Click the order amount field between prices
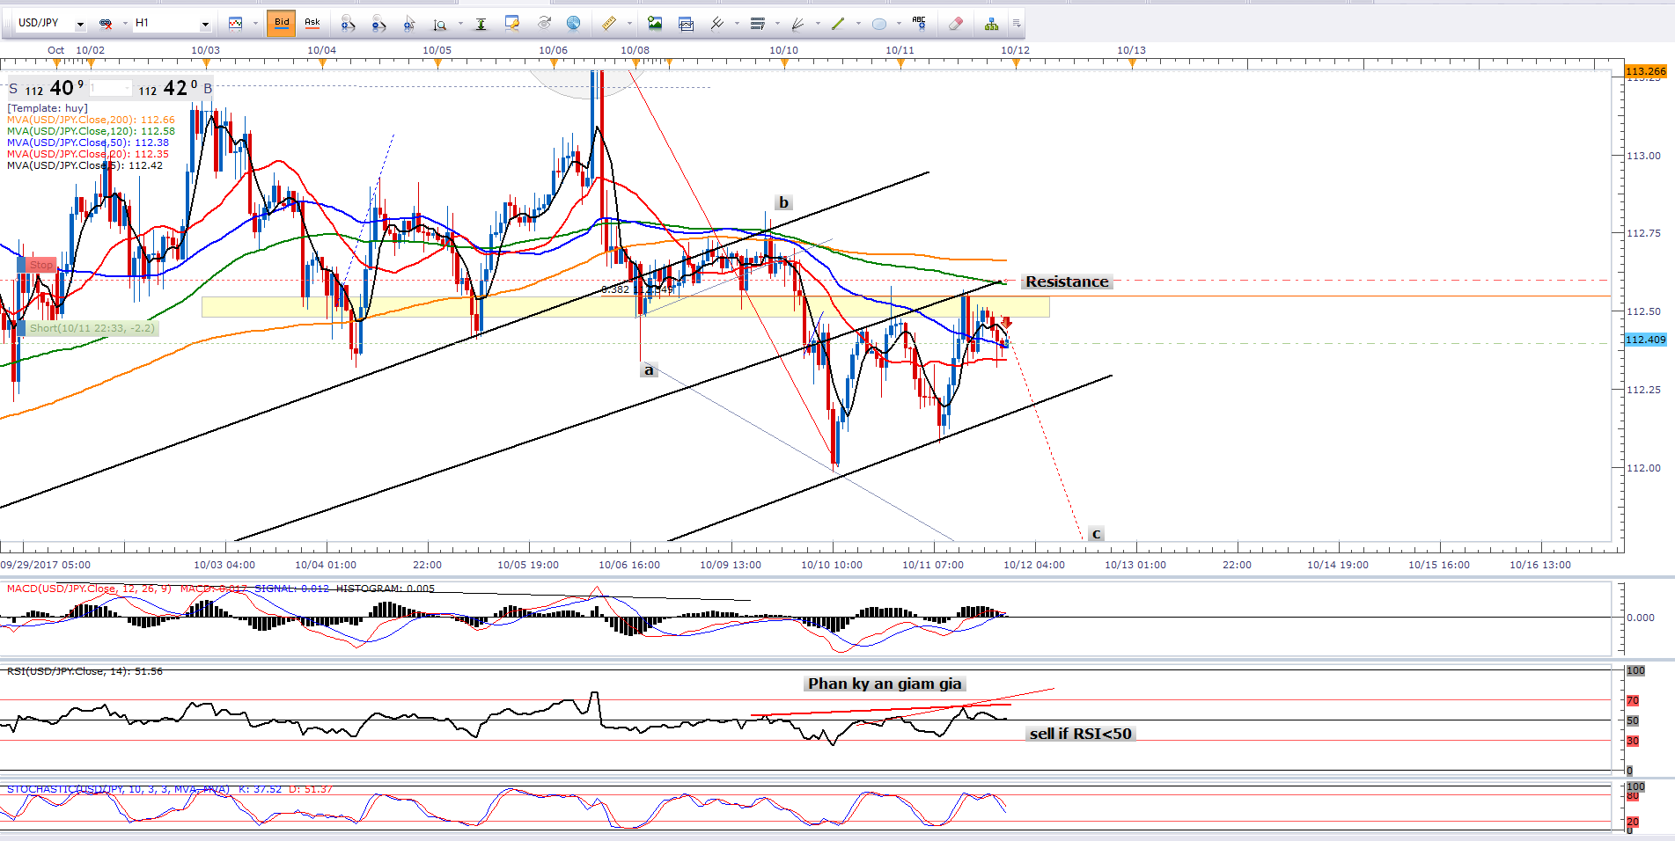1675x841 pixels. [110, 89]
